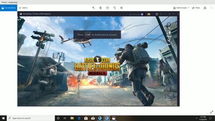Screen dimensions: 215x121
Task: Print the photo using printer icon
Action: [205, 8]
